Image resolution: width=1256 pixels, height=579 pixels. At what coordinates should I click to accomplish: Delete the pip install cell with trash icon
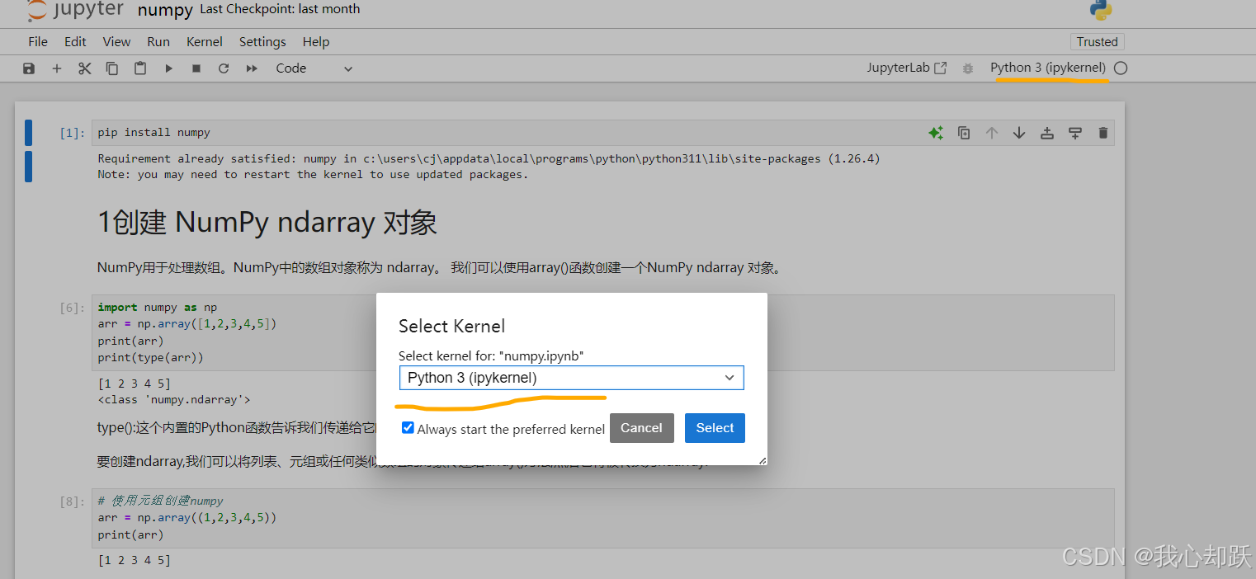pos(1103,133)
